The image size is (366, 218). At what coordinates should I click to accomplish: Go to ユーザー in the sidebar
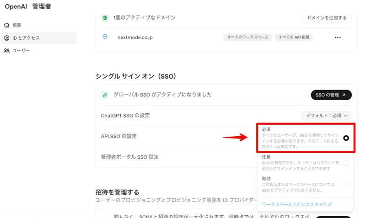tap(21, 51)
